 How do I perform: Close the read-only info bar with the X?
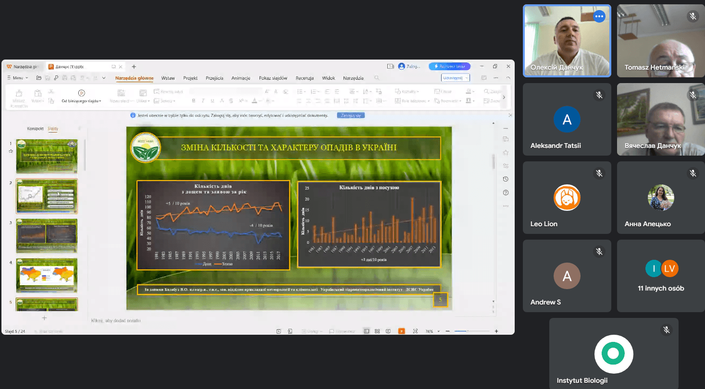510,115
